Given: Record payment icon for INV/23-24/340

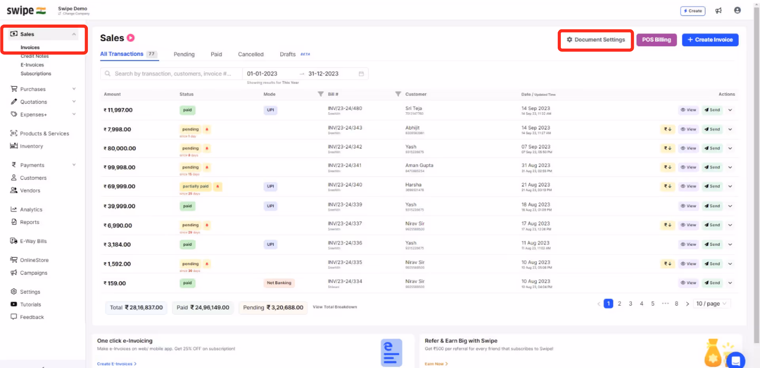Looking at the screenshot, I should pyautogui.click(x=668, y=186).
